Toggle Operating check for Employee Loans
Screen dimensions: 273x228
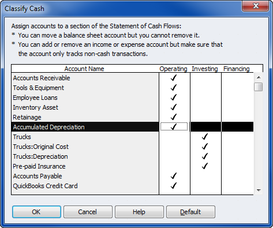(174, 98)
